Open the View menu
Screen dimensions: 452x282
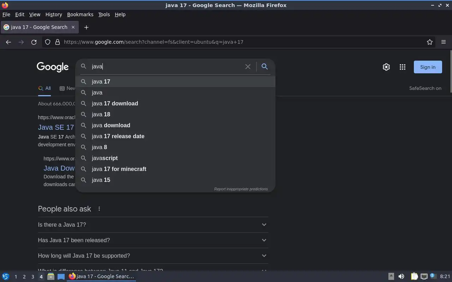coord(35,14)
